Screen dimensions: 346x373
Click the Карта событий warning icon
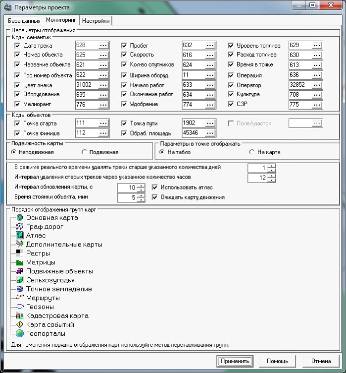pos(20,325)
